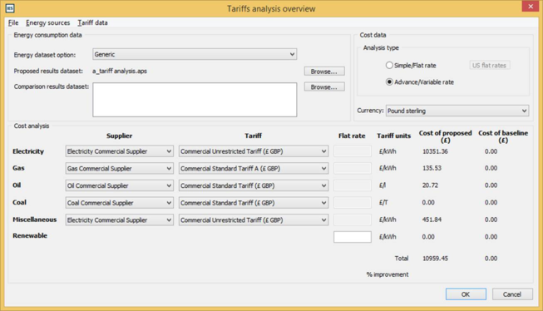Click the Electricity cost value 10351.36

point(435,151)
